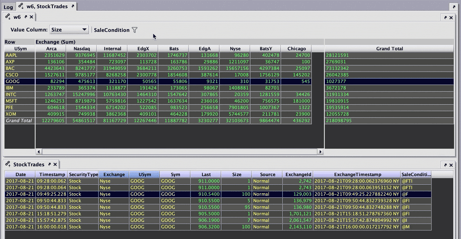Select the 'w6, StockTrades' top tab
The height and width of the screenshot is (239, 461).
point(47,6)
